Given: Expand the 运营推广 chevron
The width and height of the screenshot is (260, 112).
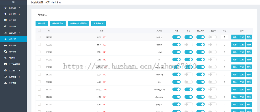Looking at the screenshot, I should click(19, 71).
